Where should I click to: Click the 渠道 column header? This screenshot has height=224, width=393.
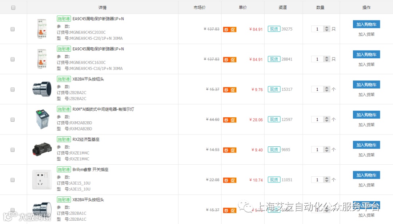283,7
